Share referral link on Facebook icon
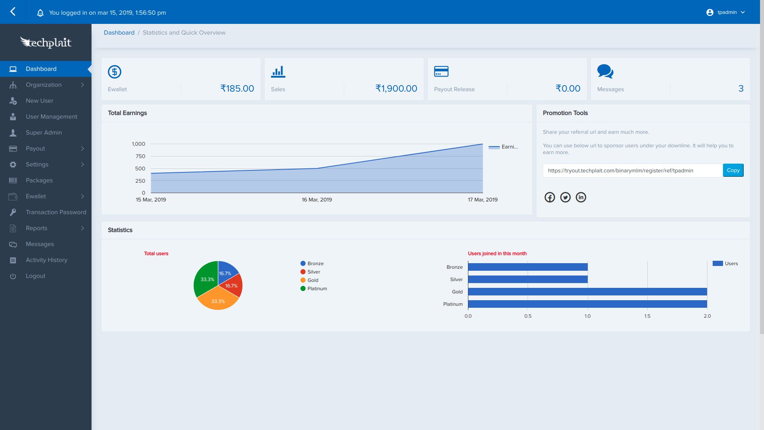This screenshot has width=764, height=430. 550,197
